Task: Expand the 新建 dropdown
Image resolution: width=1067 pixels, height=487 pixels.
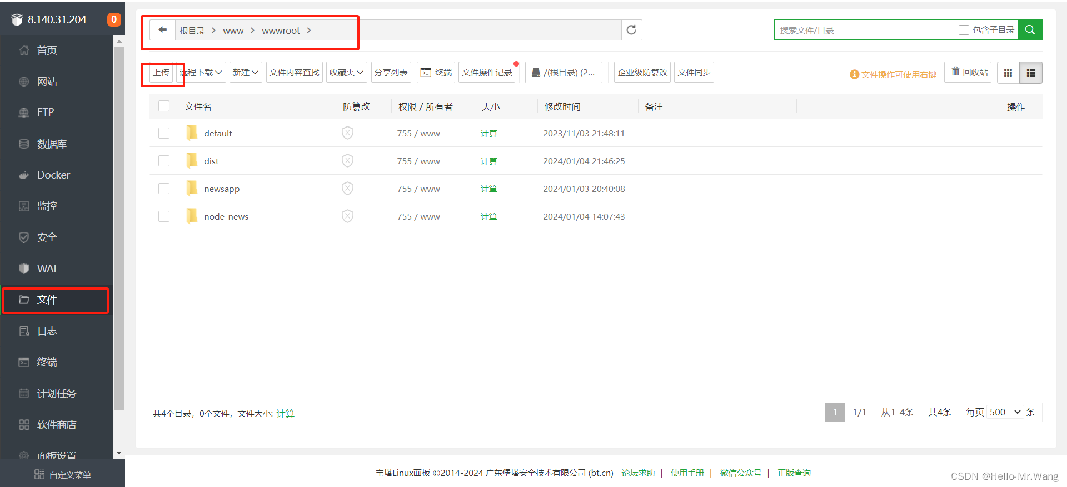Action: click(x=246, y=72)
